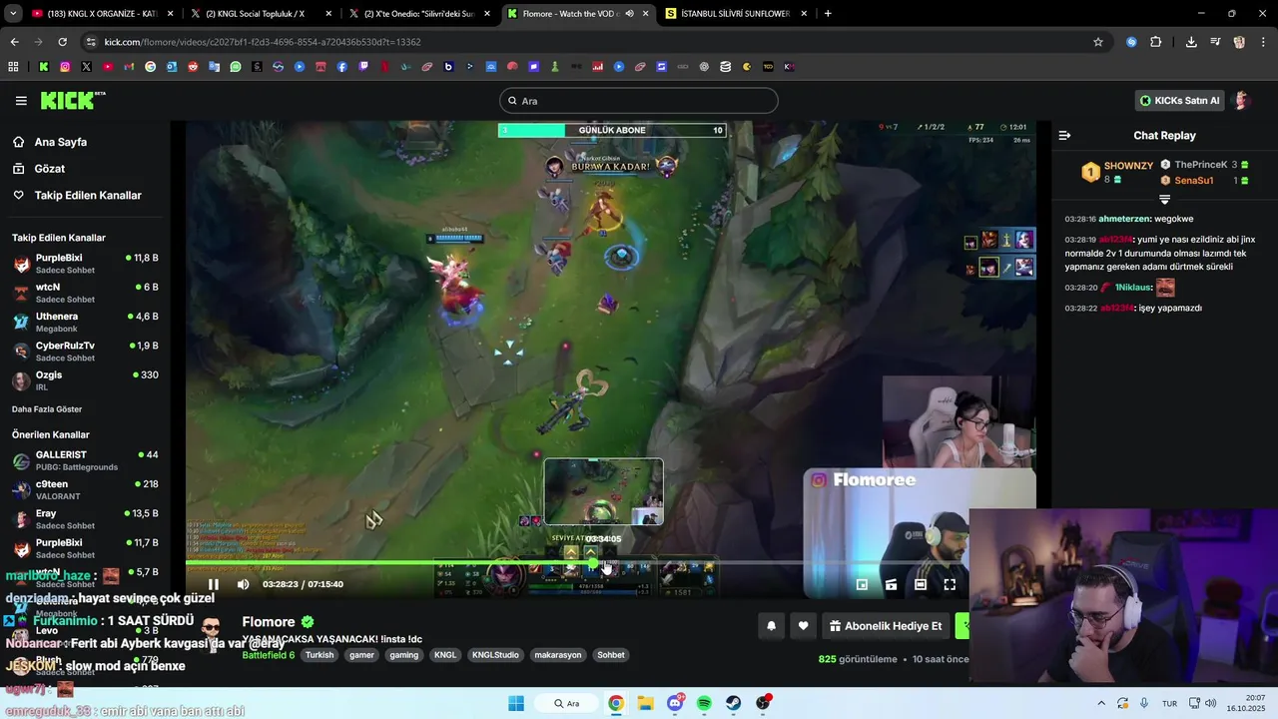The height and width of the screenshot is (719, 1278).
Task: Open ThePrinceK leaderboard entry
Action: click(x=1201, y=165)
